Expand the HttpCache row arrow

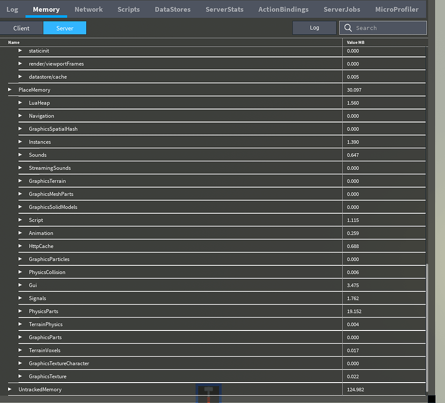pyautogui.click(x=20, y=246)
